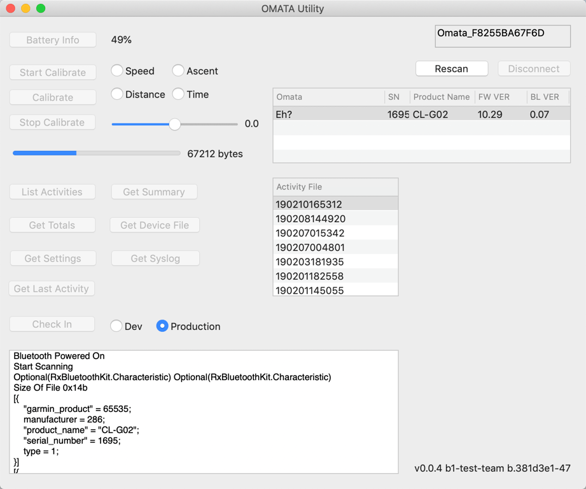Click the Get Settings button
This screenshot has height=489, width=586.
click(53, 259)
